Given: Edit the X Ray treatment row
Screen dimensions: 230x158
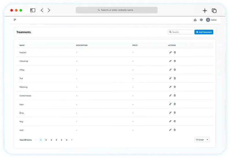Looking at the screenshot, I should [170, 70].
